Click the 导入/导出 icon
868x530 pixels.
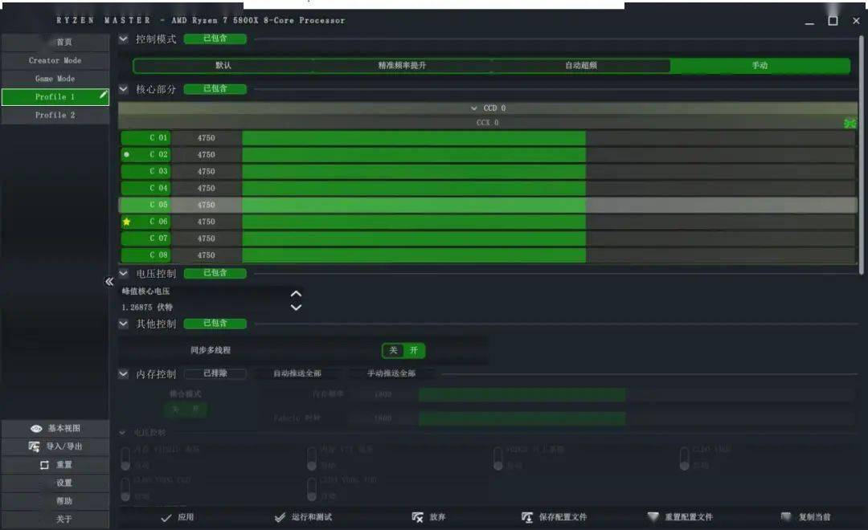pyautogui.click(x=34, y=446)
